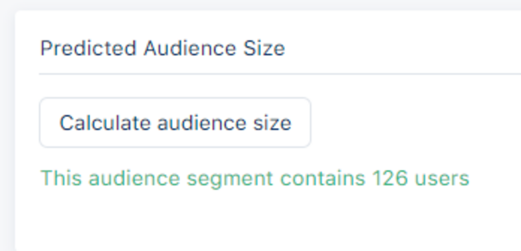Click the word 'This' in green message
Image resolution: width=521 pixels, height=251 pixels.
tap(61, 178)
